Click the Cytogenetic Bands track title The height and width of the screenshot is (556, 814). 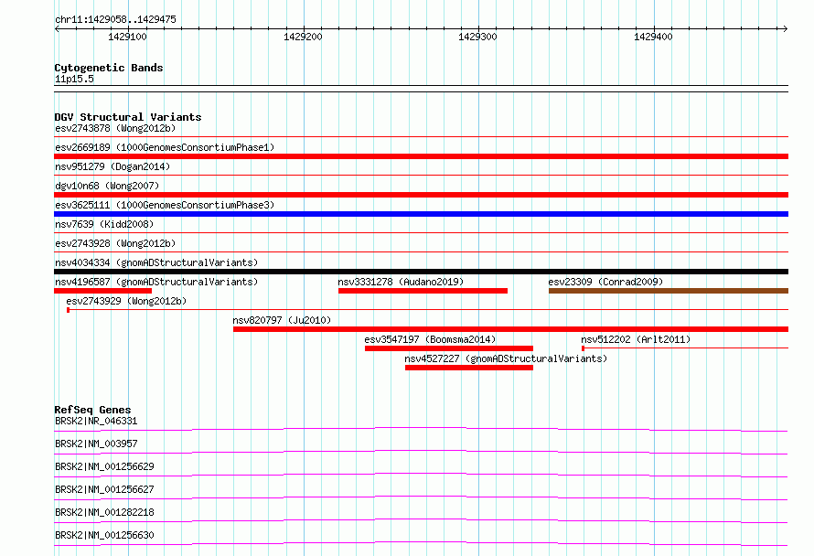click(109, 68)
